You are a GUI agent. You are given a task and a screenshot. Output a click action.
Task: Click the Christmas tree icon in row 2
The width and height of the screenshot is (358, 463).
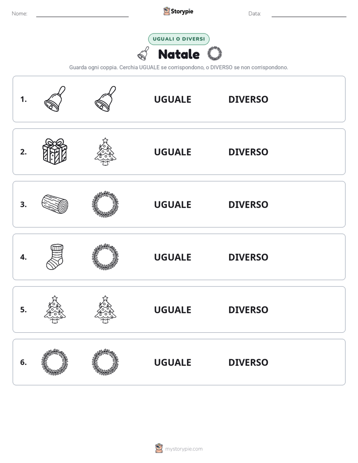tap(105, 151)
